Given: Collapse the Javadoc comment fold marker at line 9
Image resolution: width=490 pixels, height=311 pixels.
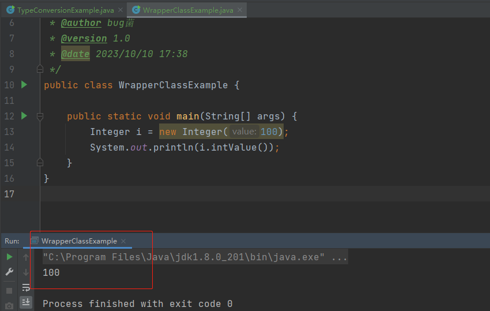Looking at the screenshot, I should pos(40,69).
